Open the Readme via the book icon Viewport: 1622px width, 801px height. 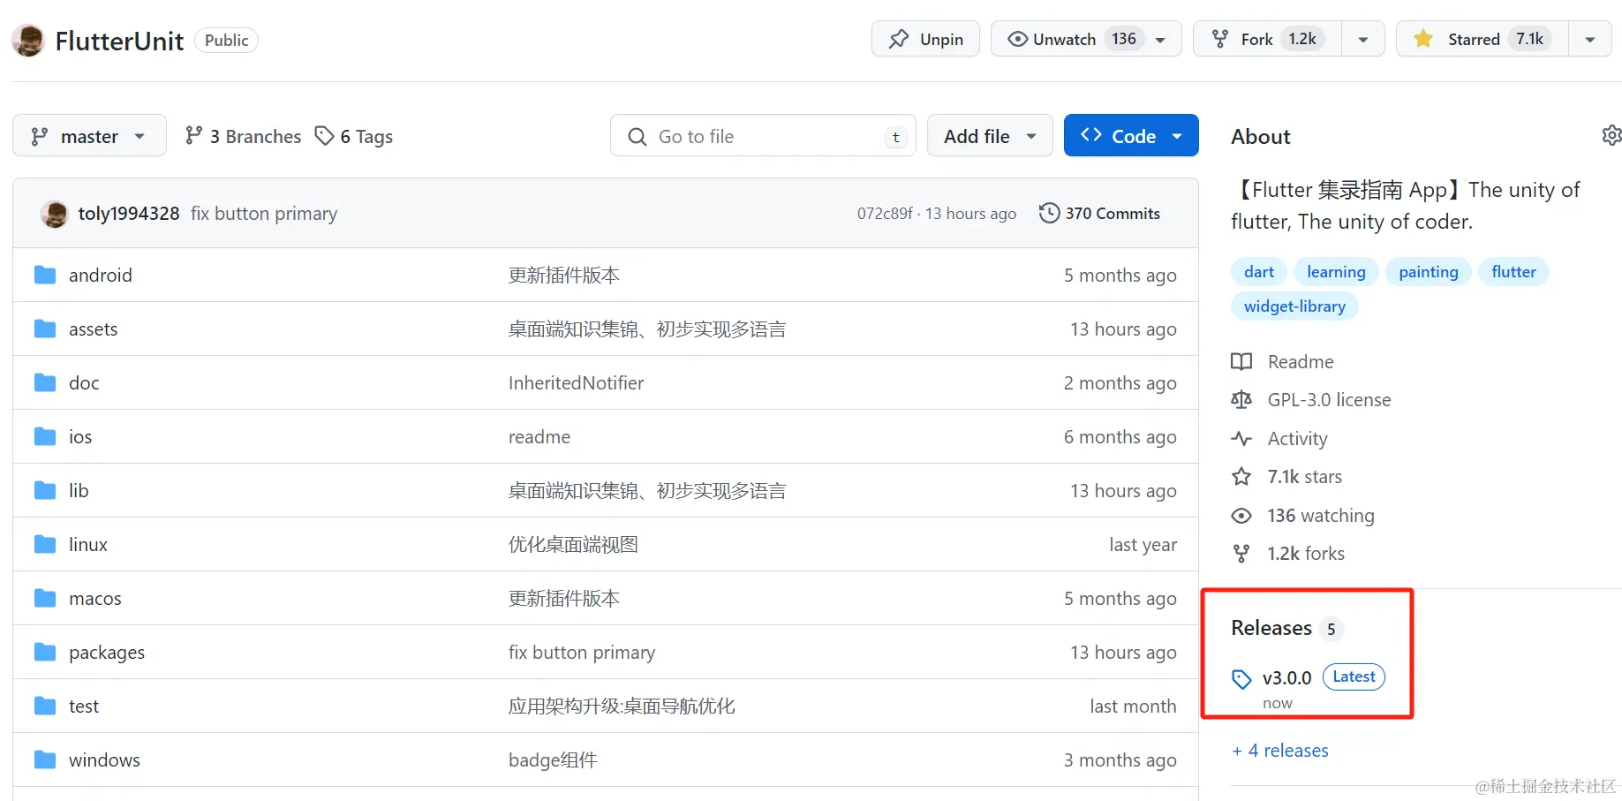pos(1241,361)
